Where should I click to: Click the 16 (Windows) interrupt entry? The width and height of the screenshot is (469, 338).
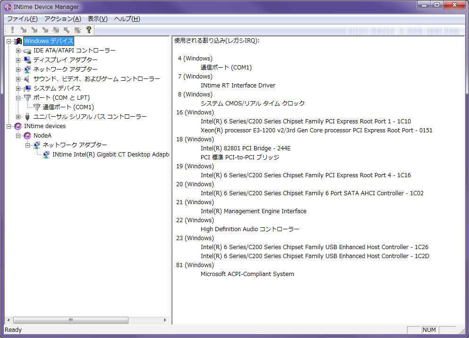click(x=195, y=112)
